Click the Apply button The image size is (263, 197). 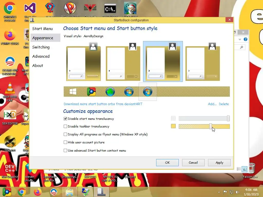[219, 162]
